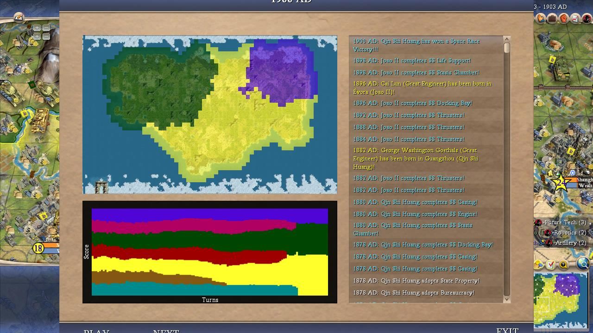Select 1880 AD 'completes SS Casing' entry
The width and height of the screenshot is (593, 333).
click(426, 202)
